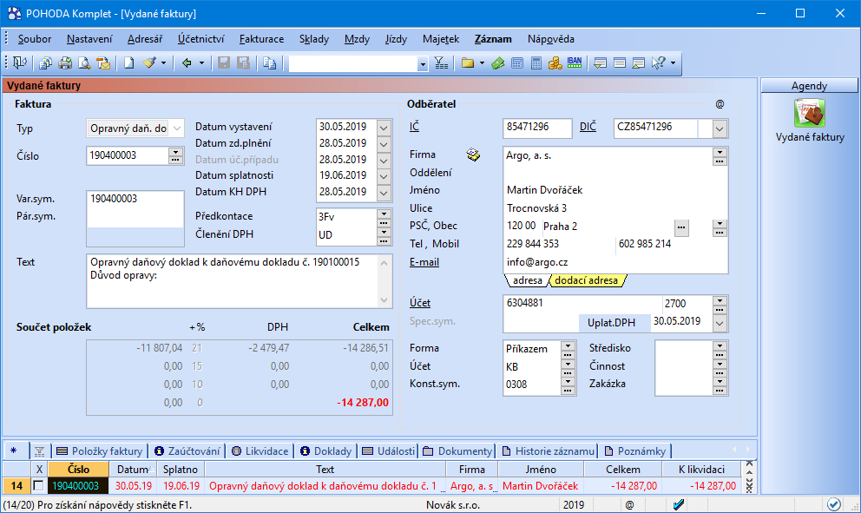Image resolution: width=861 pixels, height=513 pixels.
Task: Click the invoice number 190400003 in the table row
Action: [78, 485]
